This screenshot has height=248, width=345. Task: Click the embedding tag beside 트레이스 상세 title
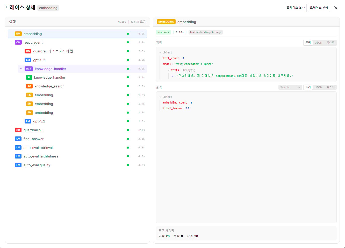pos(48,8)
